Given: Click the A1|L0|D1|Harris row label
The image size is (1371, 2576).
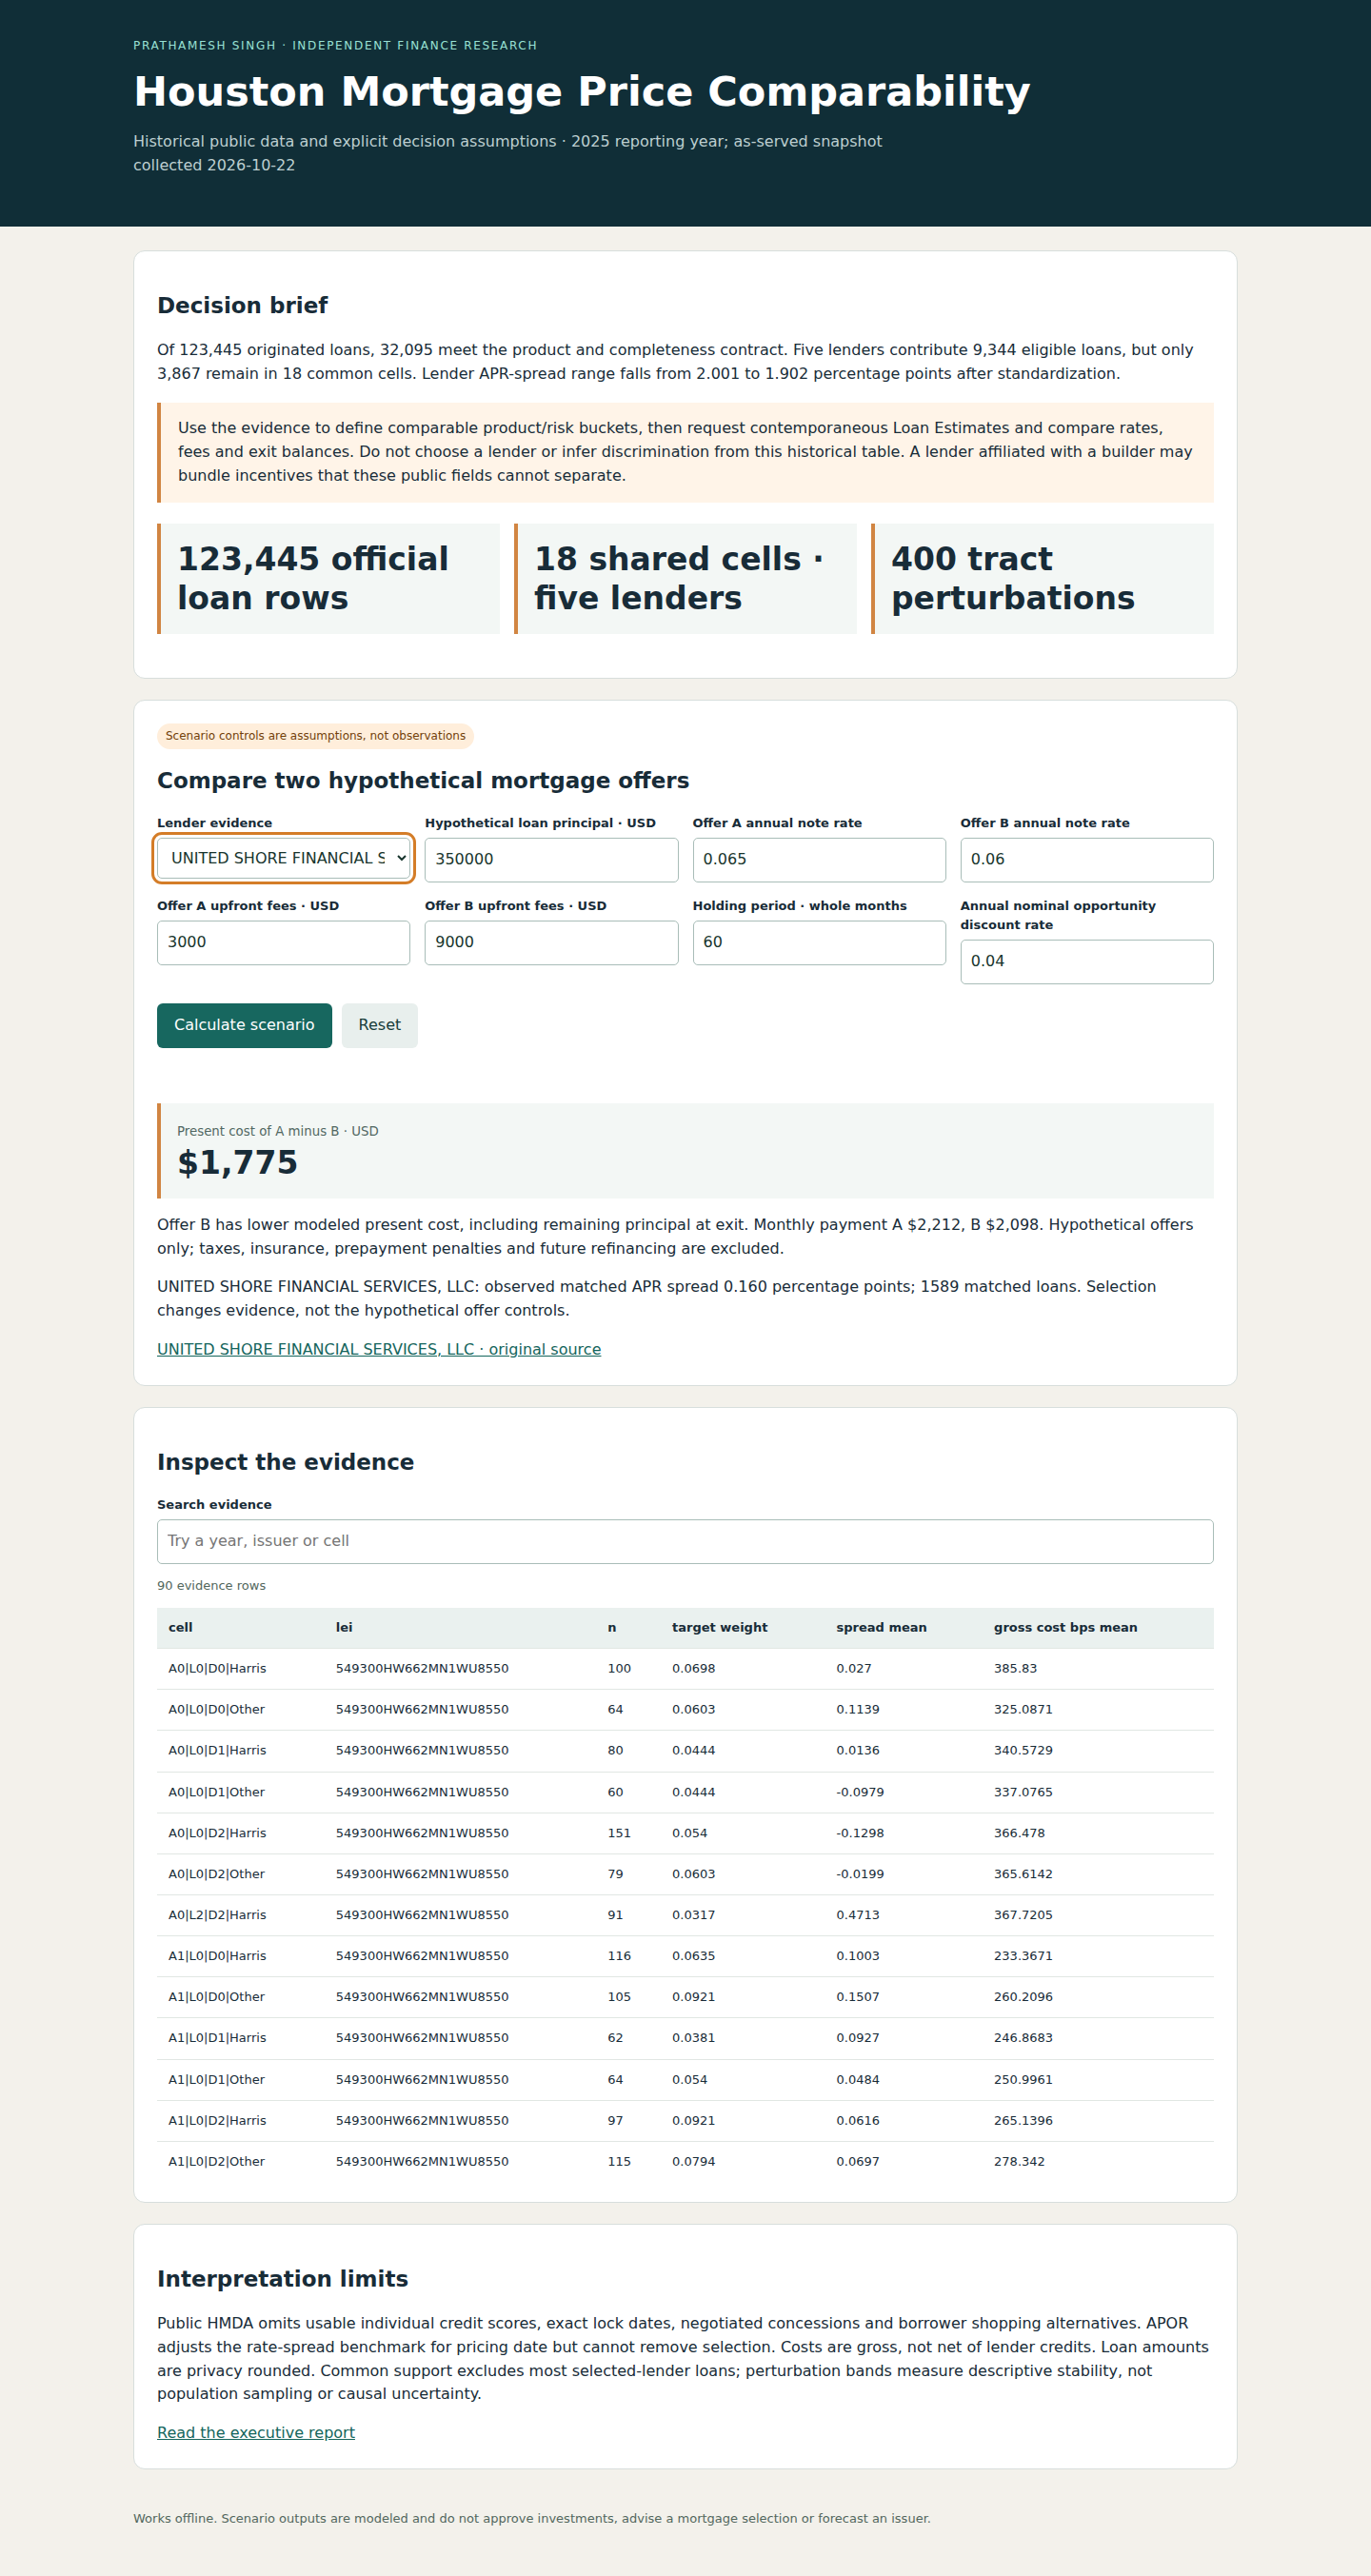Looking at the screenshot, I should click(217, 2037).
